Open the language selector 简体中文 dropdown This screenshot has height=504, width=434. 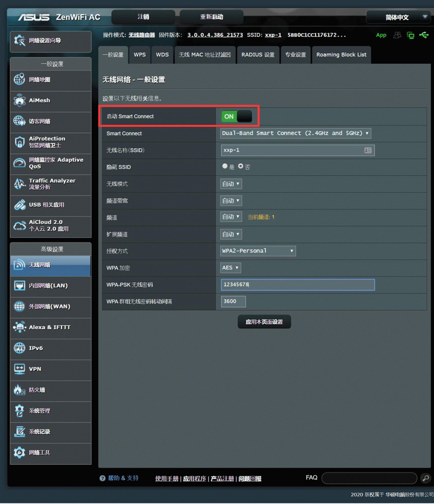[398, 17]
